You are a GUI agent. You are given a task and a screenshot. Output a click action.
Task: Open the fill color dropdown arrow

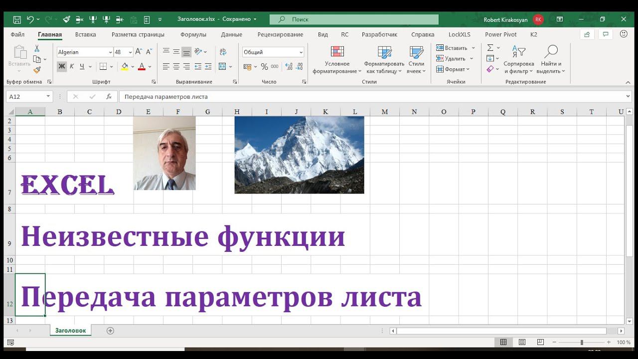point(132,66)
